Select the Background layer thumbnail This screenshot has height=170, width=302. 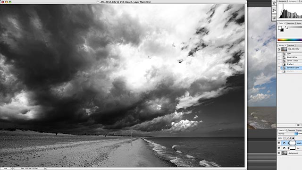point(285,153)
